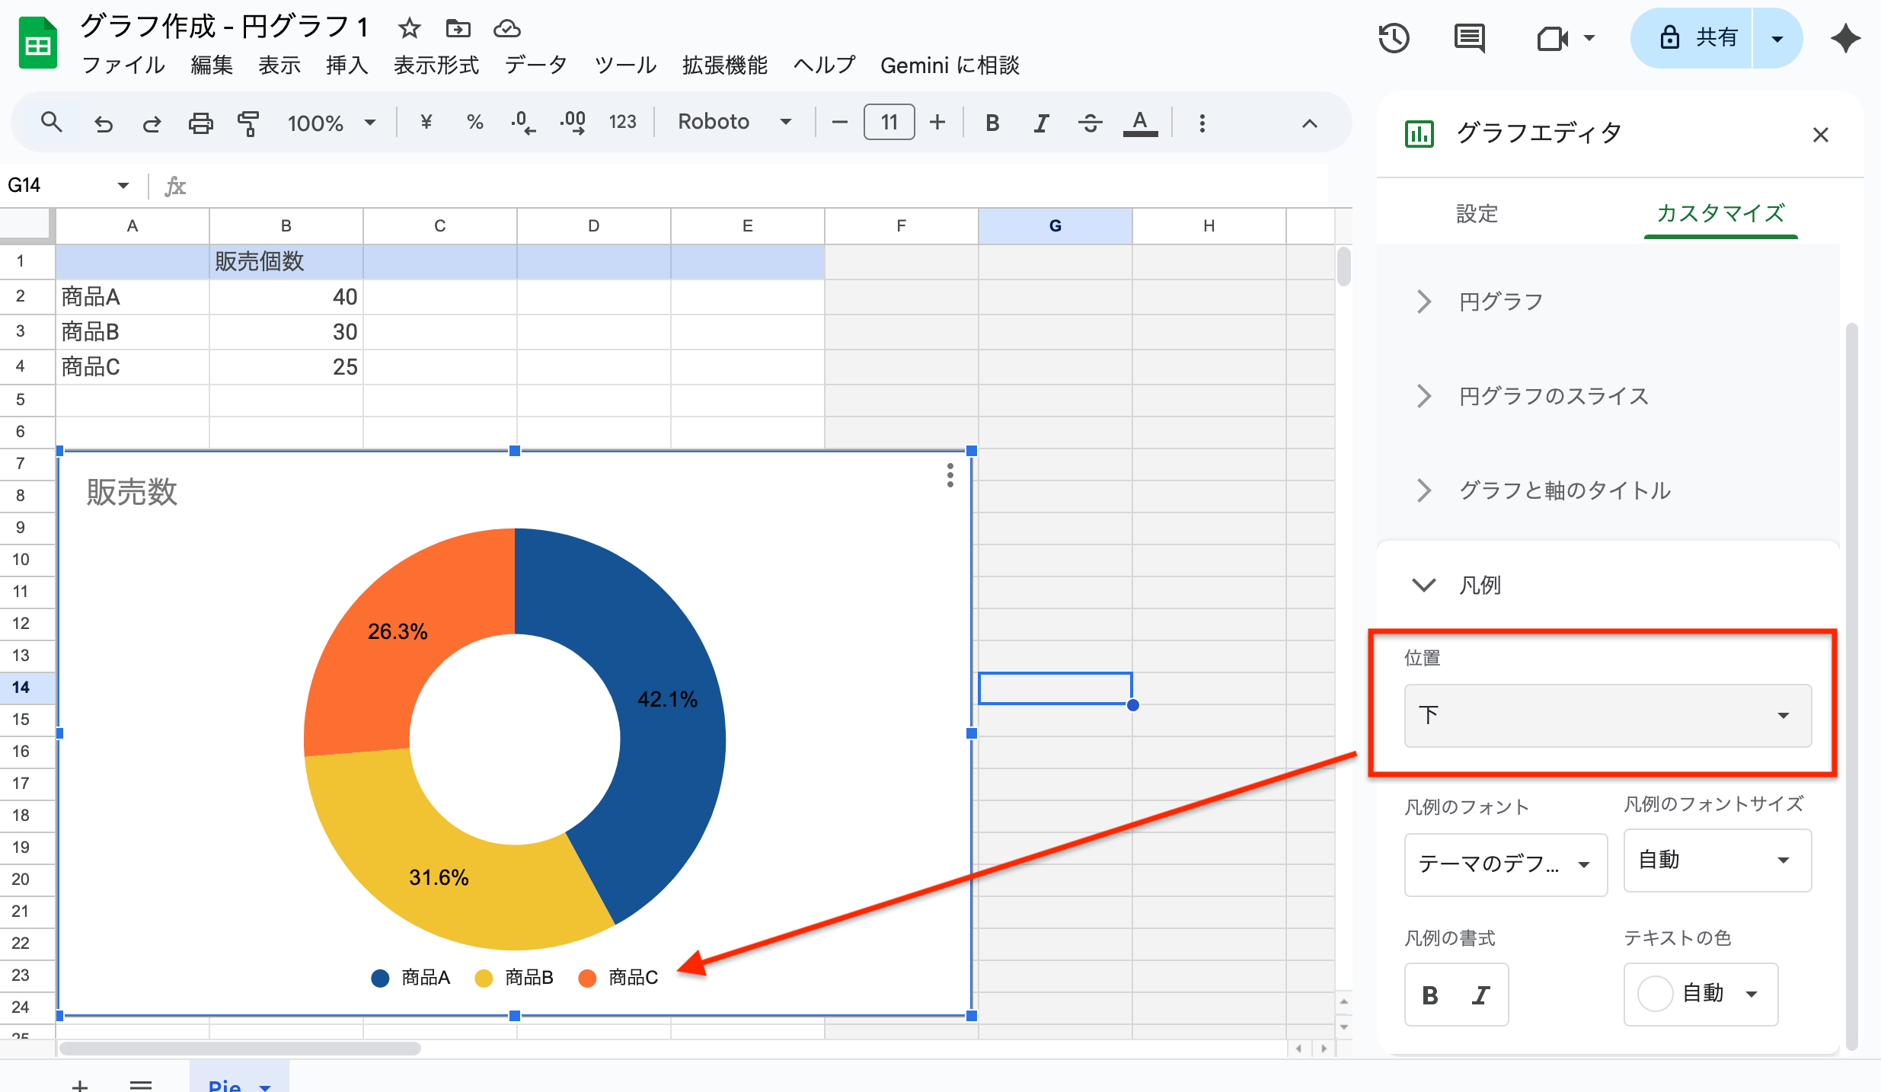Click the print icon in toolbar

pyautogui.click(x=200, y=123)
